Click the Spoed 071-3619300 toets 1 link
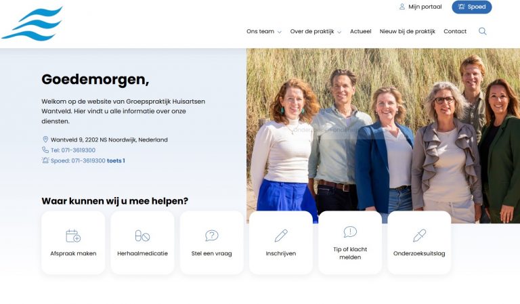This screenshot has height=304, width=520. [87, 160]
